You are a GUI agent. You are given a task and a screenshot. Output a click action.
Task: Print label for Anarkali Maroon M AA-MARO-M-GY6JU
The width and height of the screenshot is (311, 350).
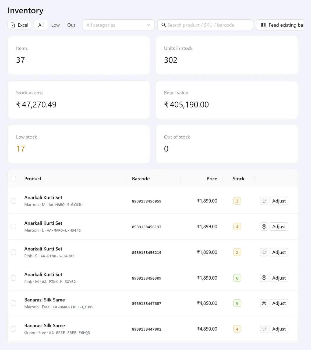click(x=264, y=201)
